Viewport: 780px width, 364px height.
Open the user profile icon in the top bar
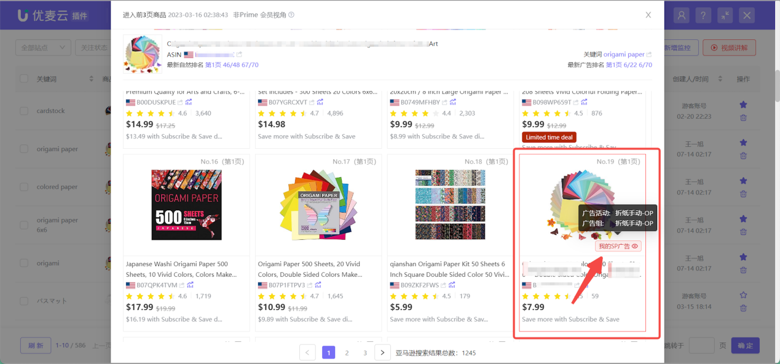[x=682, y=15]
